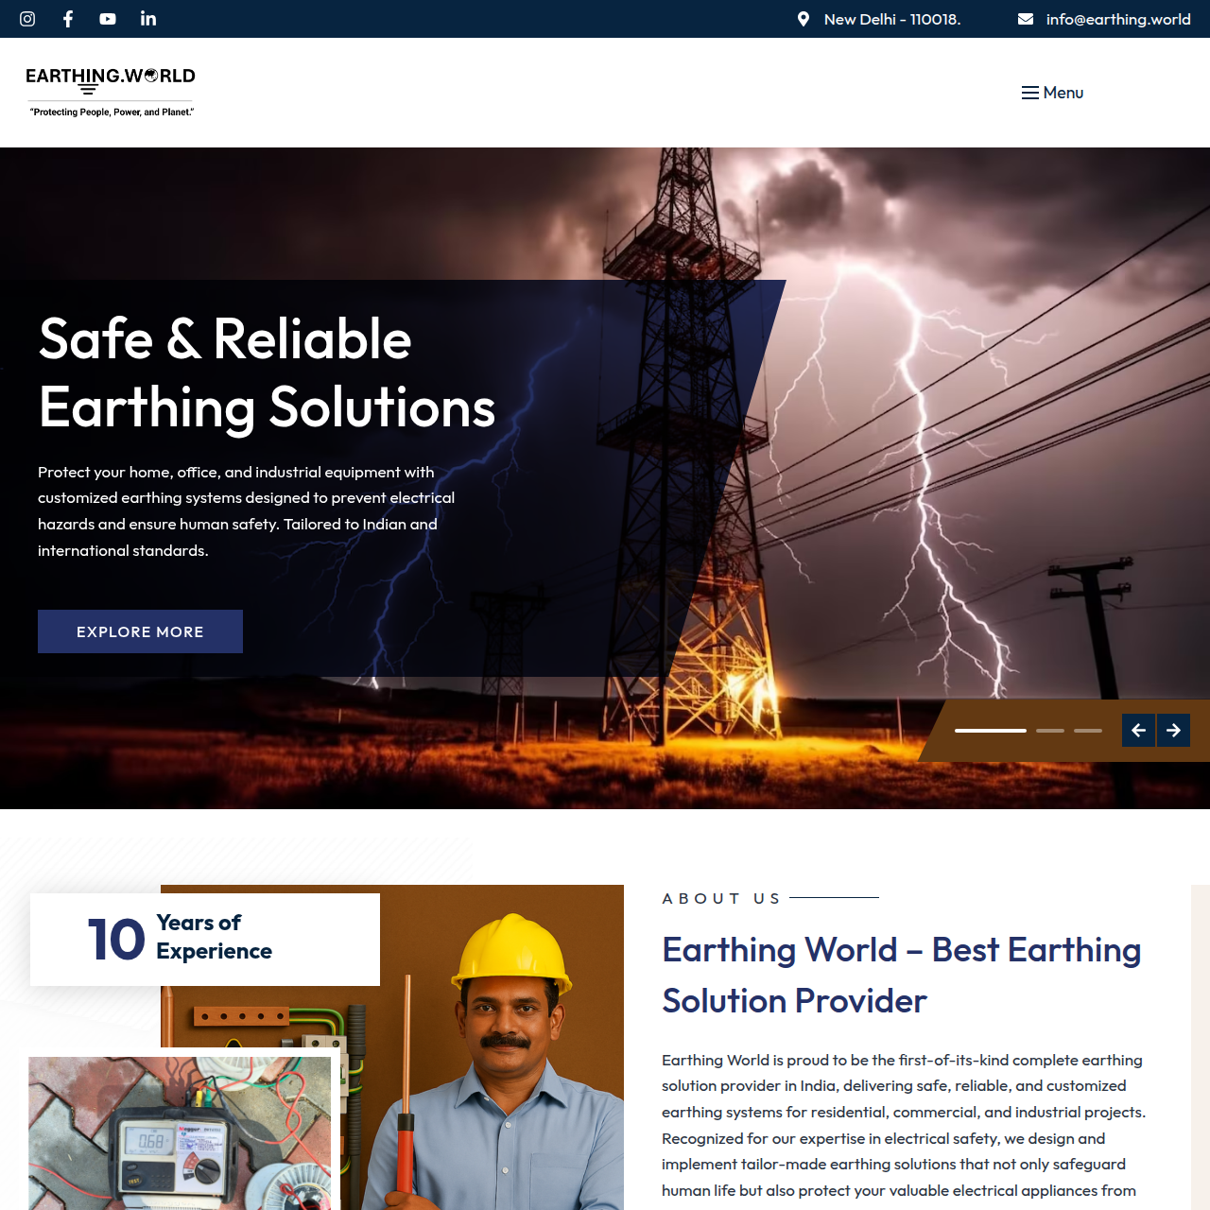Select the first slider indicator bar
The height and width of the screenshot is (1210, 1210).
tap(991, 731)
